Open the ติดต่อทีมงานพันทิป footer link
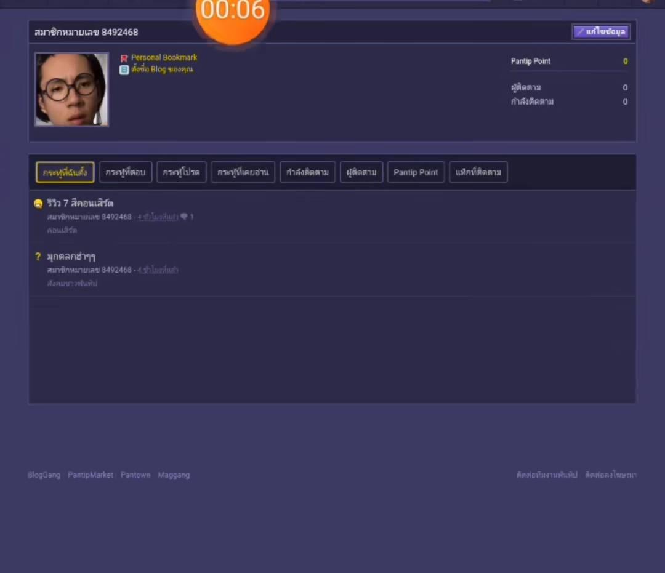The height and width of the screenshot is (573, 665). tap(547, 475)
